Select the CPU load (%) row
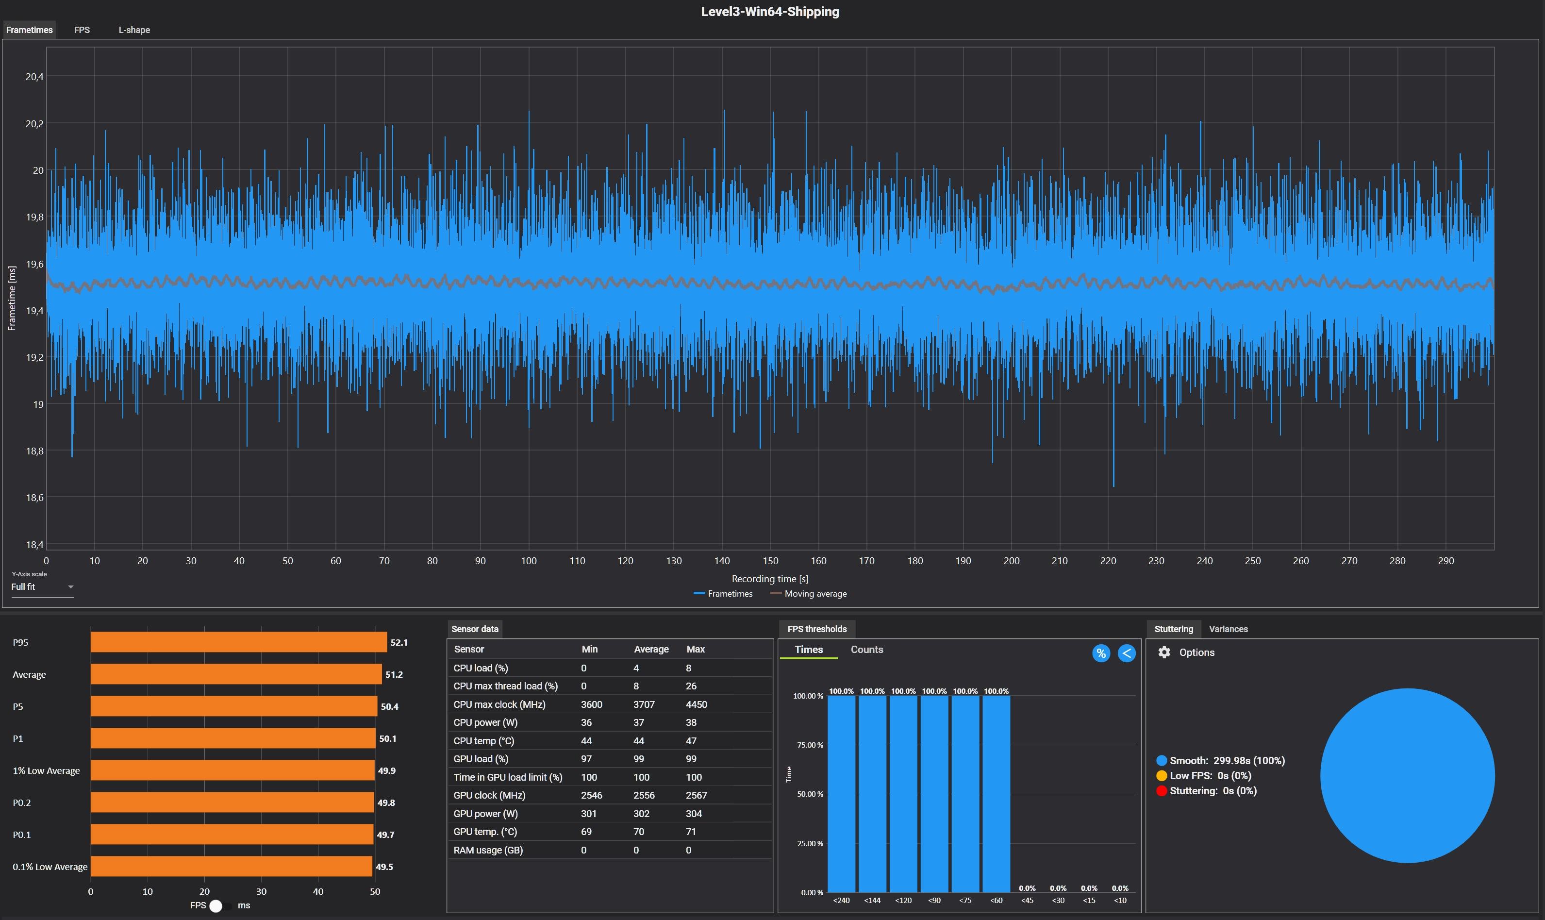Viewport: 1545px width, 920px height. [610, 669]
